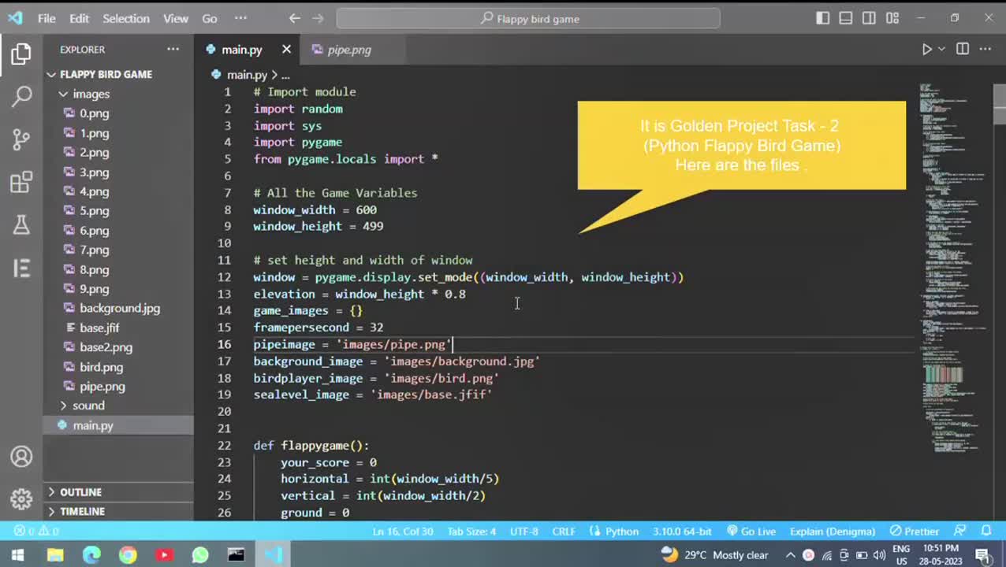Screen dimensions: 1006x567
Task: Select background.jpg in the file explorer
Action: click(119, 309)
